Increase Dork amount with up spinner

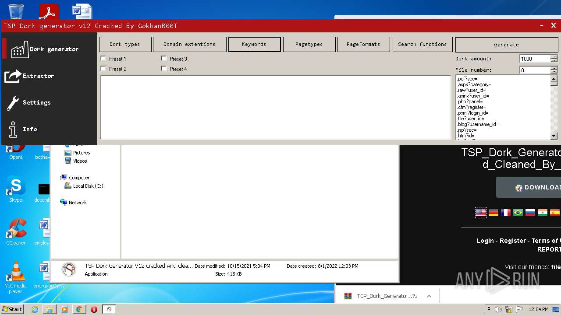click(x=554, y=57)
